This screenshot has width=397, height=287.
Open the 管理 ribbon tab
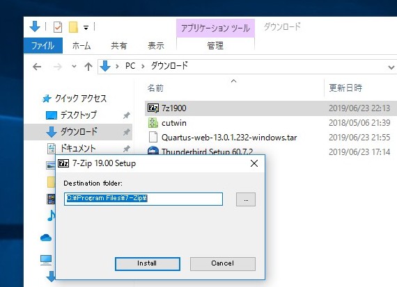click(x=215, y=46)
